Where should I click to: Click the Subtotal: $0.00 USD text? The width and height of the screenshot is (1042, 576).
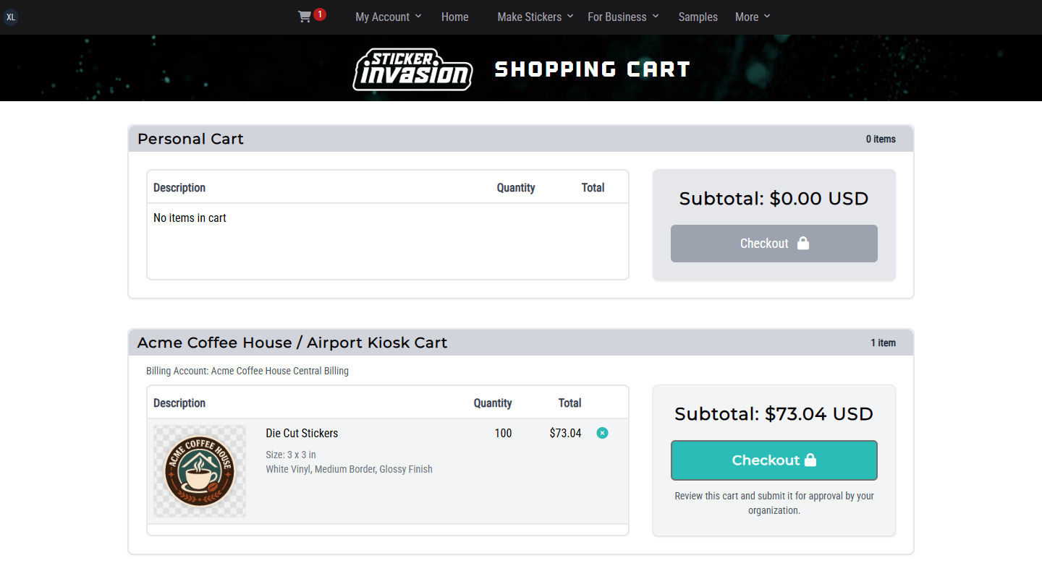774,199
